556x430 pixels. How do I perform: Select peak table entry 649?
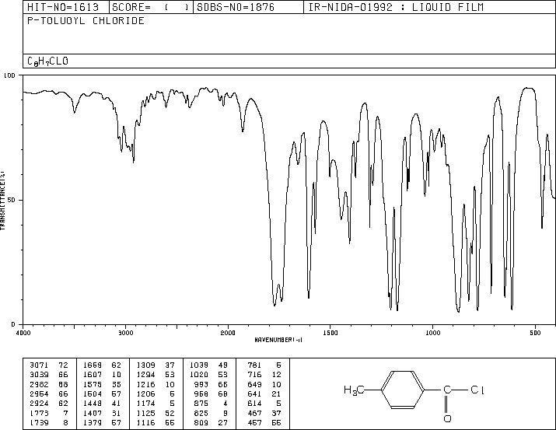[254, 384]
